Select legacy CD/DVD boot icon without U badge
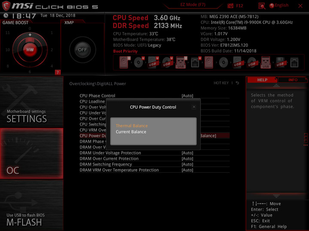The image size is (309, 231). (x=224, y=62)
